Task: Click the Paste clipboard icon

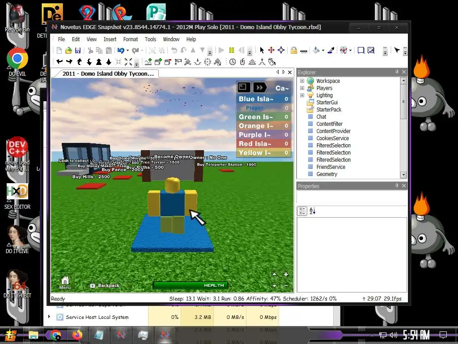Action: (x=109, y=50)
